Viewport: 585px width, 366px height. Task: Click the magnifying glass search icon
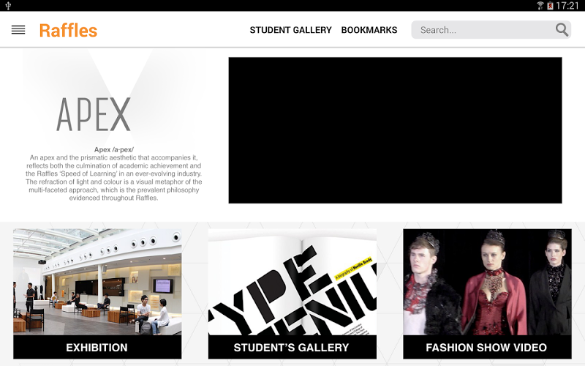tap(562, 29)
